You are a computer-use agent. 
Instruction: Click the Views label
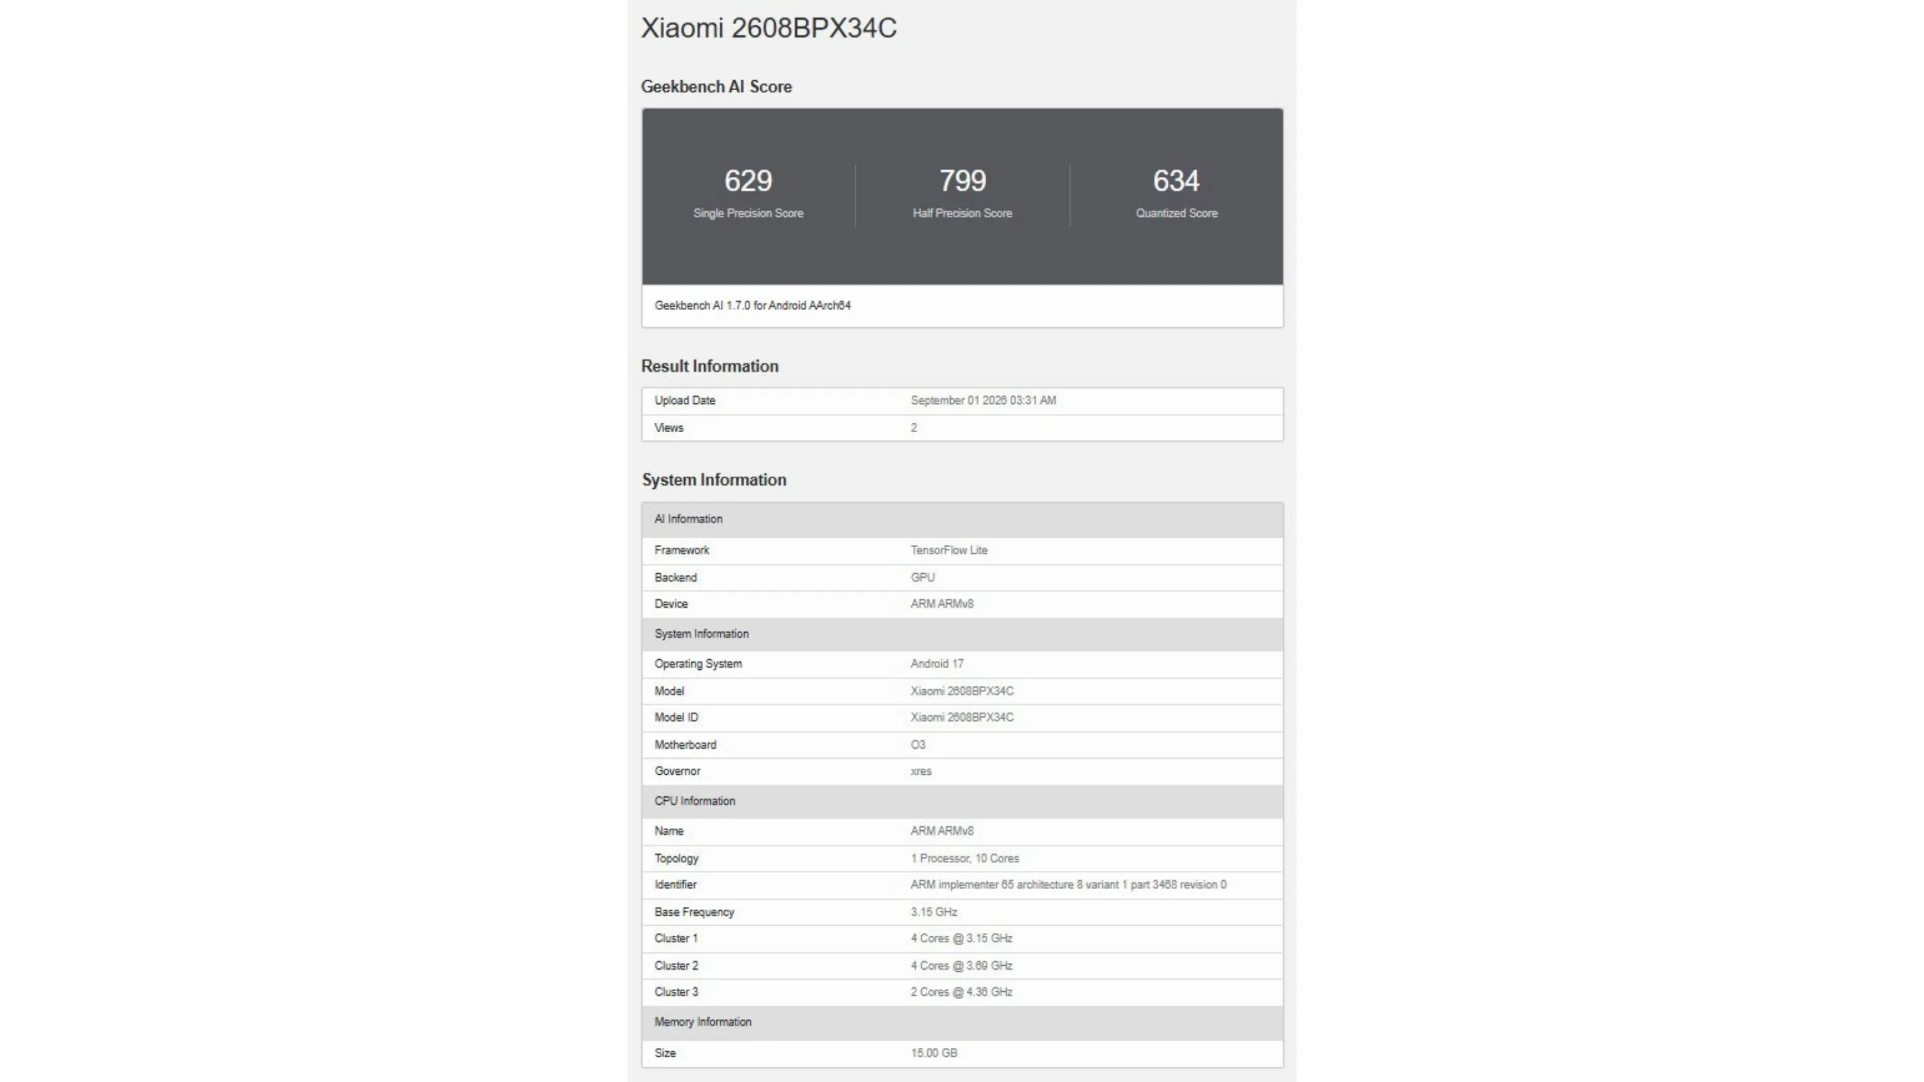669,428
